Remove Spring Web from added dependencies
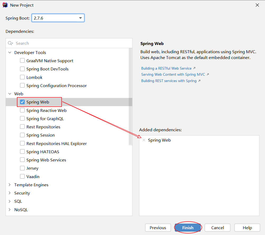The height and width of the screenshot is (235, 265). [144, 140]
